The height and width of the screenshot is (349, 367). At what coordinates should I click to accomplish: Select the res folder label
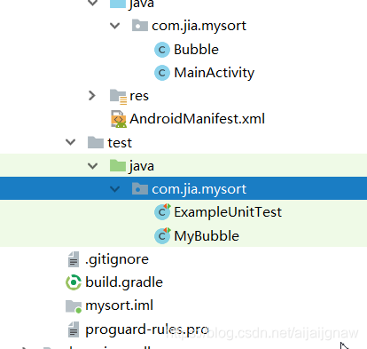pos(139,96)
